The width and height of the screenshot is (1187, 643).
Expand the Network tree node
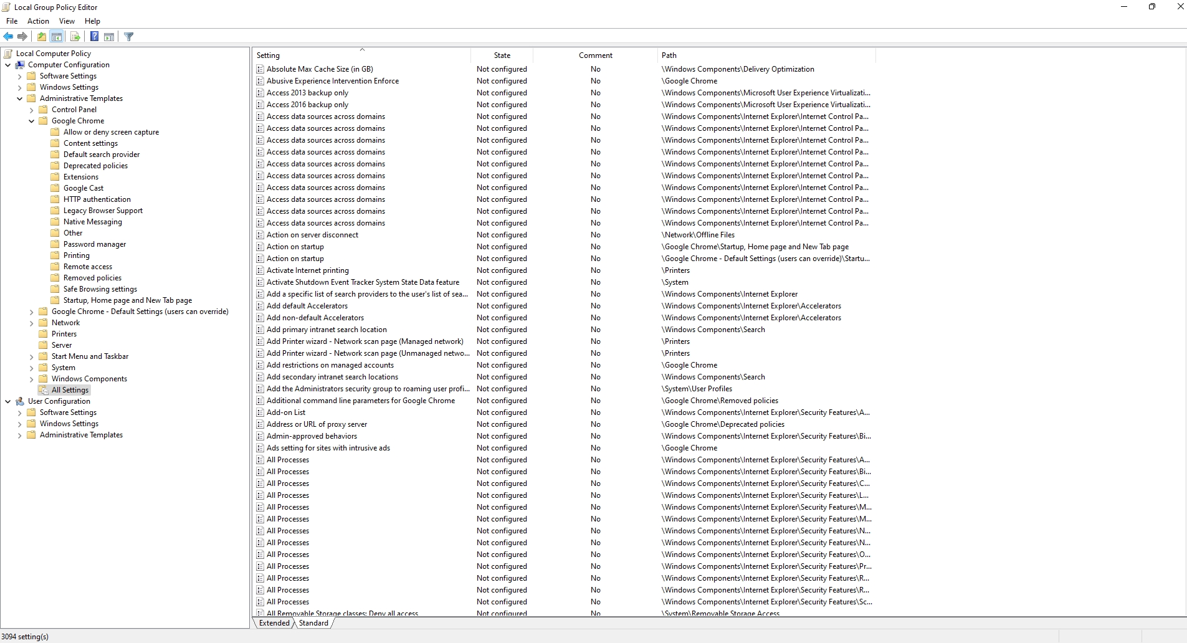point(32,323)
